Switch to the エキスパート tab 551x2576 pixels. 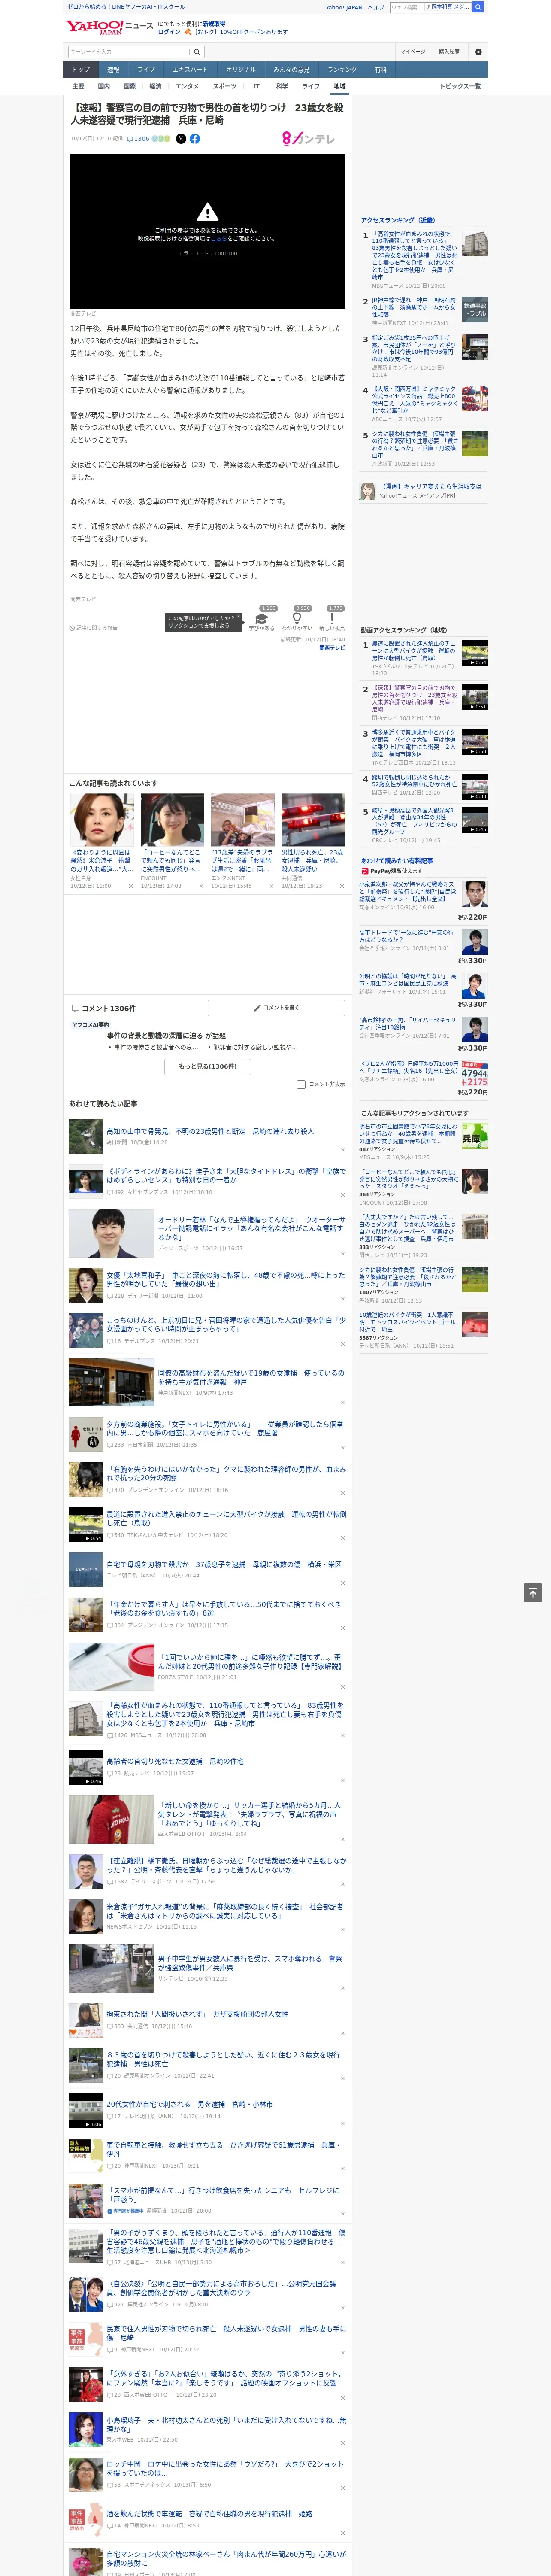pyautogui.click(x=190, y=70)
